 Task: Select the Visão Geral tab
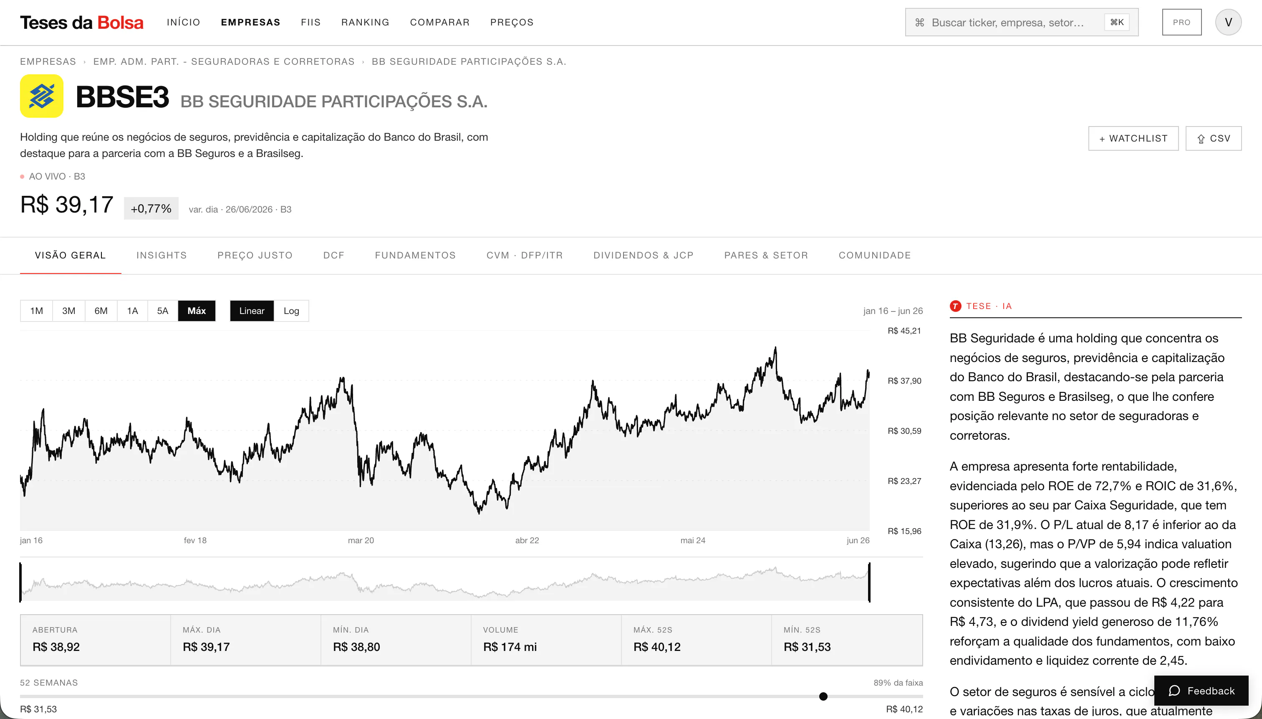pos(71,255)
